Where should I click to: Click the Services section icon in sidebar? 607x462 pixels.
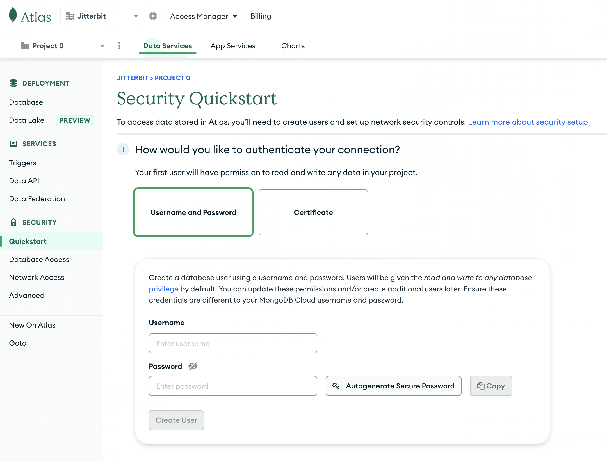click(13, 144)
